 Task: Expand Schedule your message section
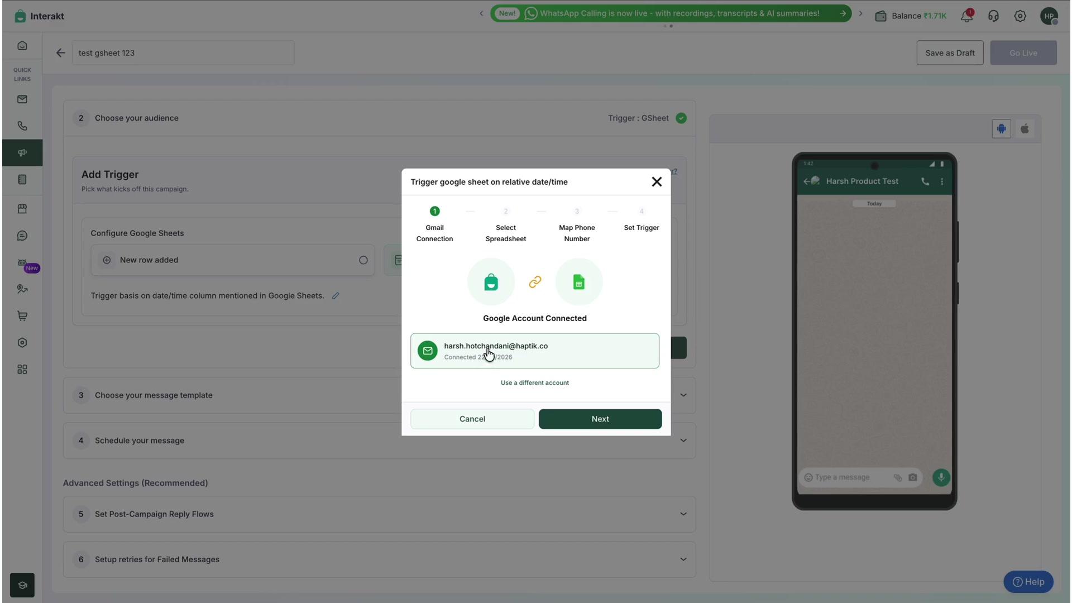click(380, 441)
